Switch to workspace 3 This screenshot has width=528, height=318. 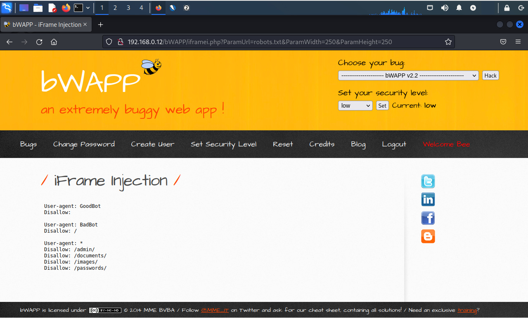click(128, 8)
